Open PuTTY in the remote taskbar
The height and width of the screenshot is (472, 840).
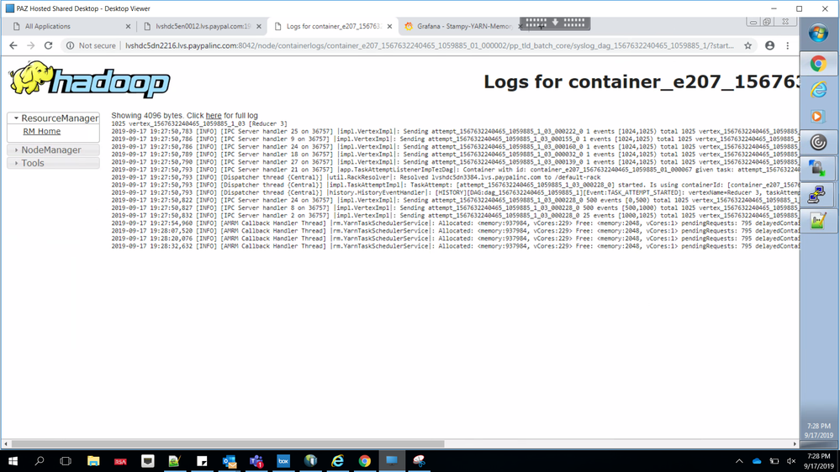[818, 195]
